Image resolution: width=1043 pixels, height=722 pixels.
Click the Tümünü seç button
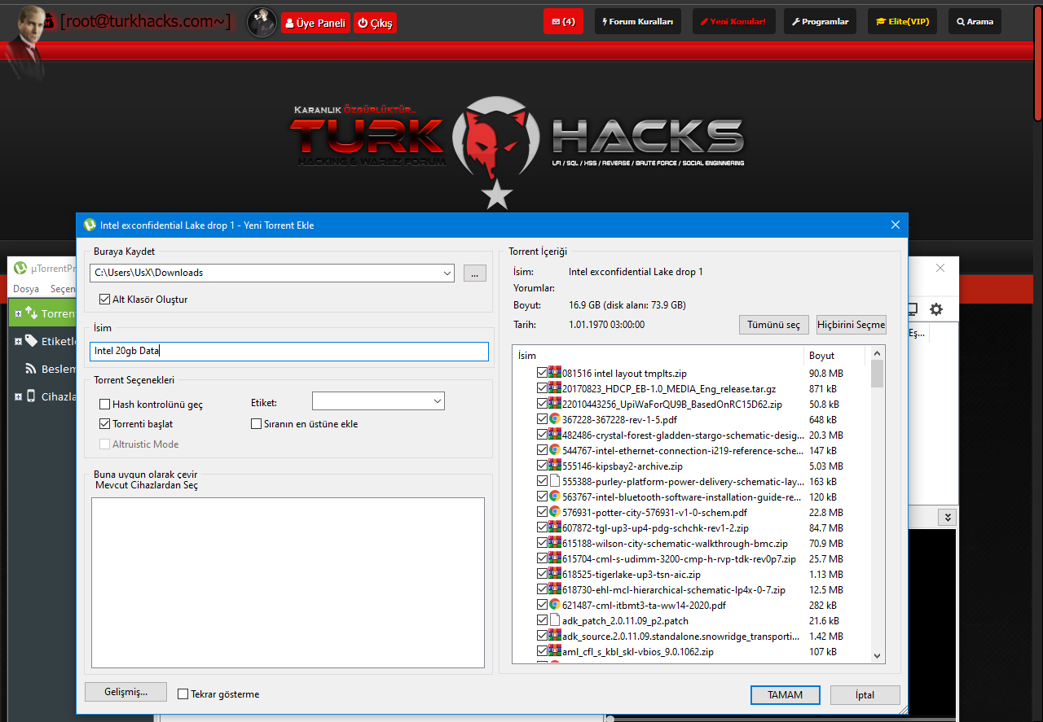coord(774,325)
